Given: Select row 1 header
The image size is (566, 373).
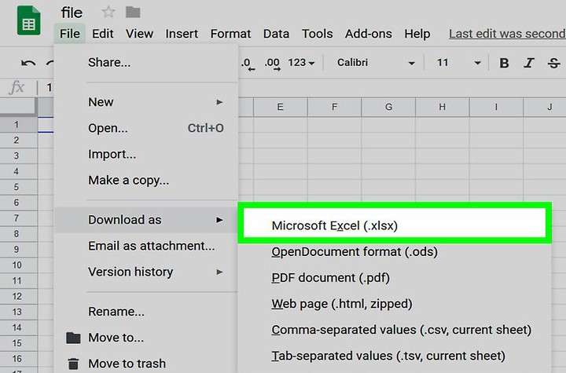Looking at the screenshot, I should pos(18,124).
